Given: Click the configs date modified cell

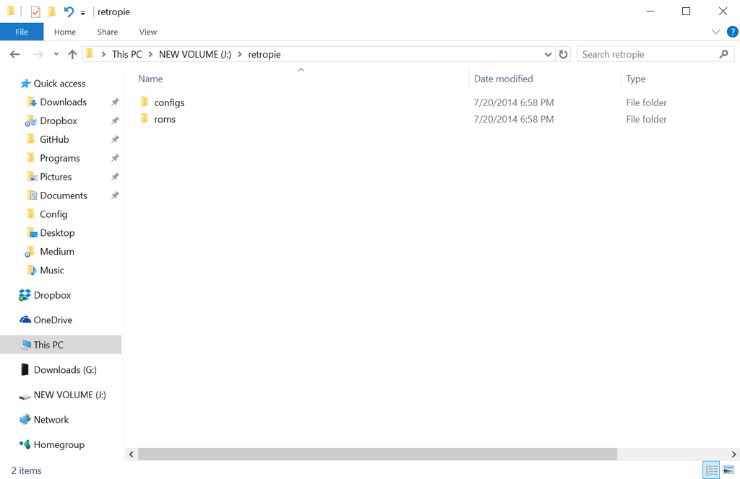Looking at the screenshot, I should (x=514, y=102).
